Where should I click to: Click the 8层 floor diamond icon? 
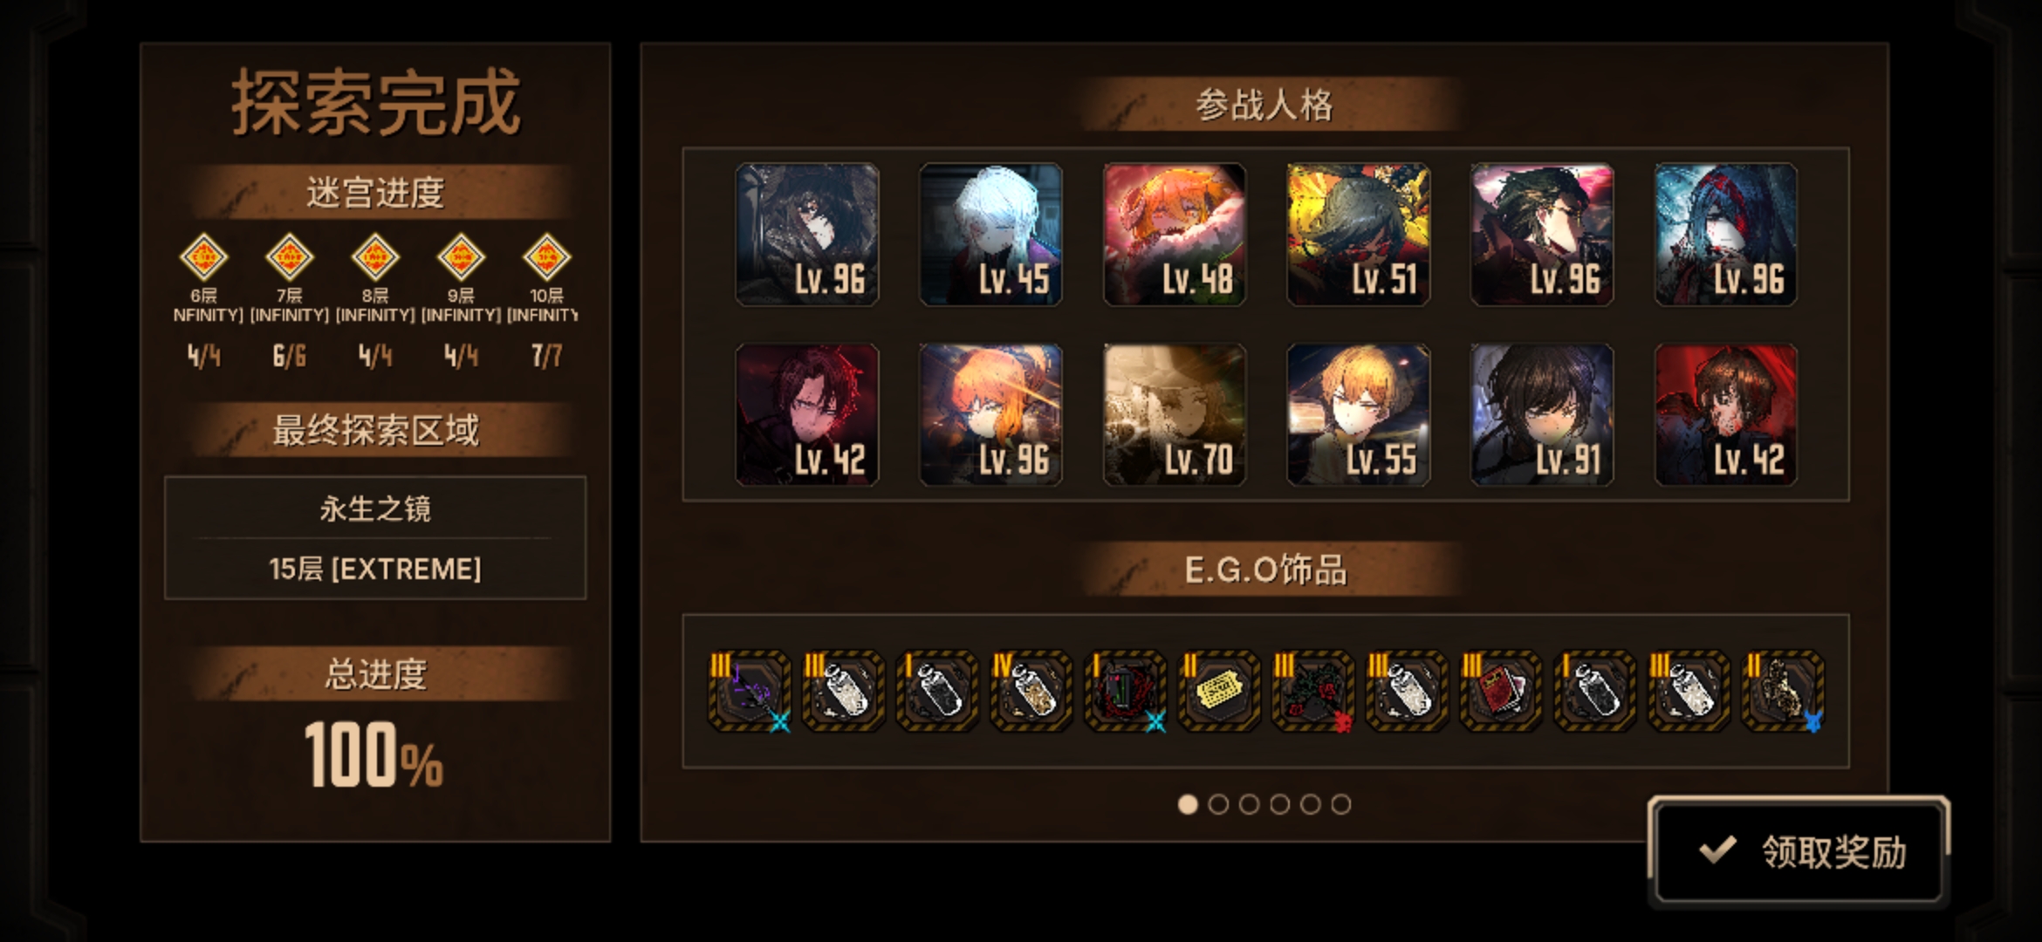(x=375, y=257)
